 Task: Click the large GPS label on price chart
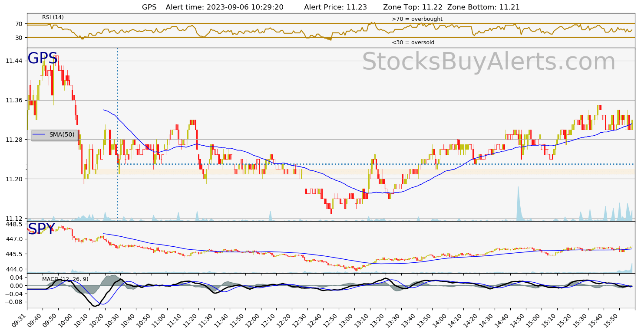point(43,58)
